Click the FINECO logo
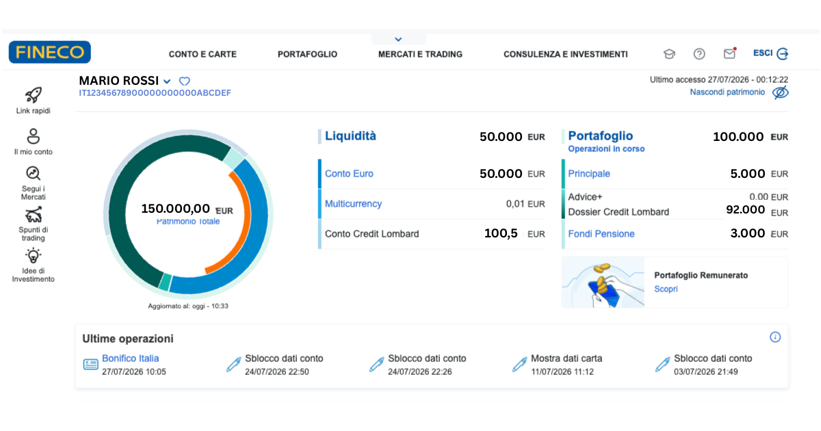821x431 pixels. tap(49, 53)
